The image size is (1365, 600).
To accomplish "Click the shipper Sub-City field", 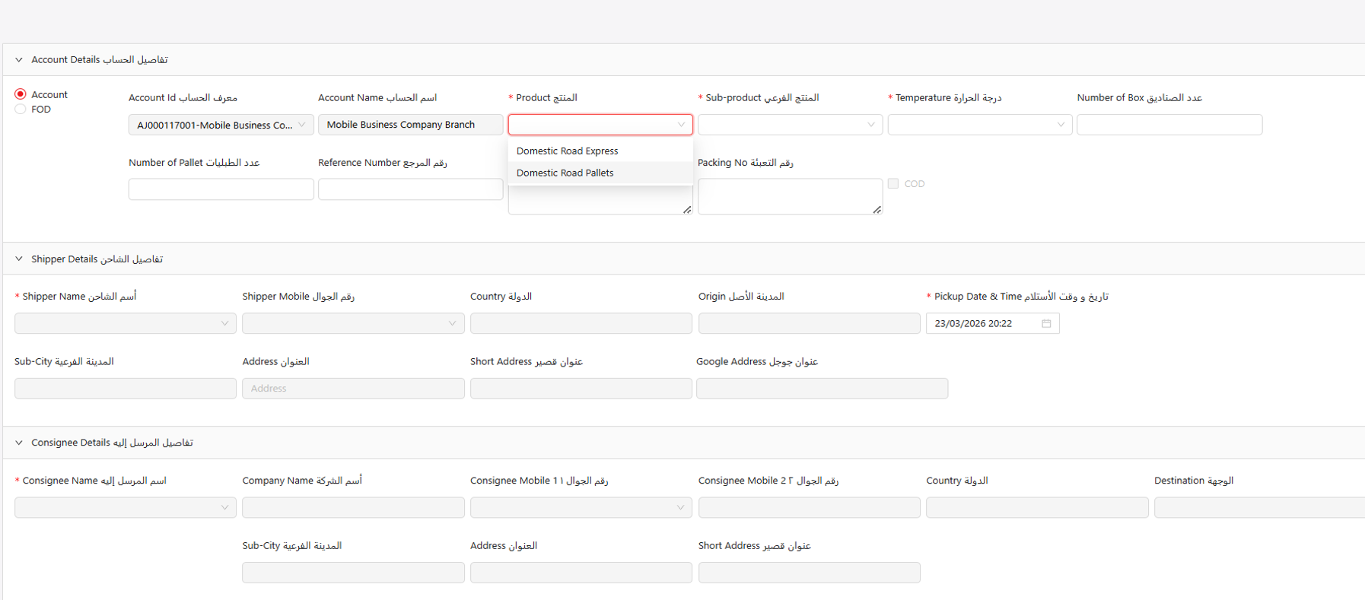I will [x=126, y=389].
